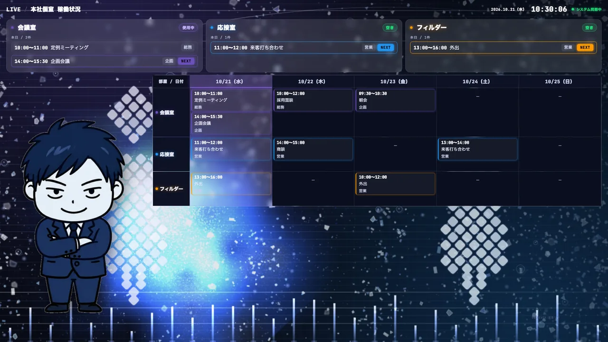The image size is (608, 342).
Task: Click the 10:30:06 clock display
Action: 549,9
